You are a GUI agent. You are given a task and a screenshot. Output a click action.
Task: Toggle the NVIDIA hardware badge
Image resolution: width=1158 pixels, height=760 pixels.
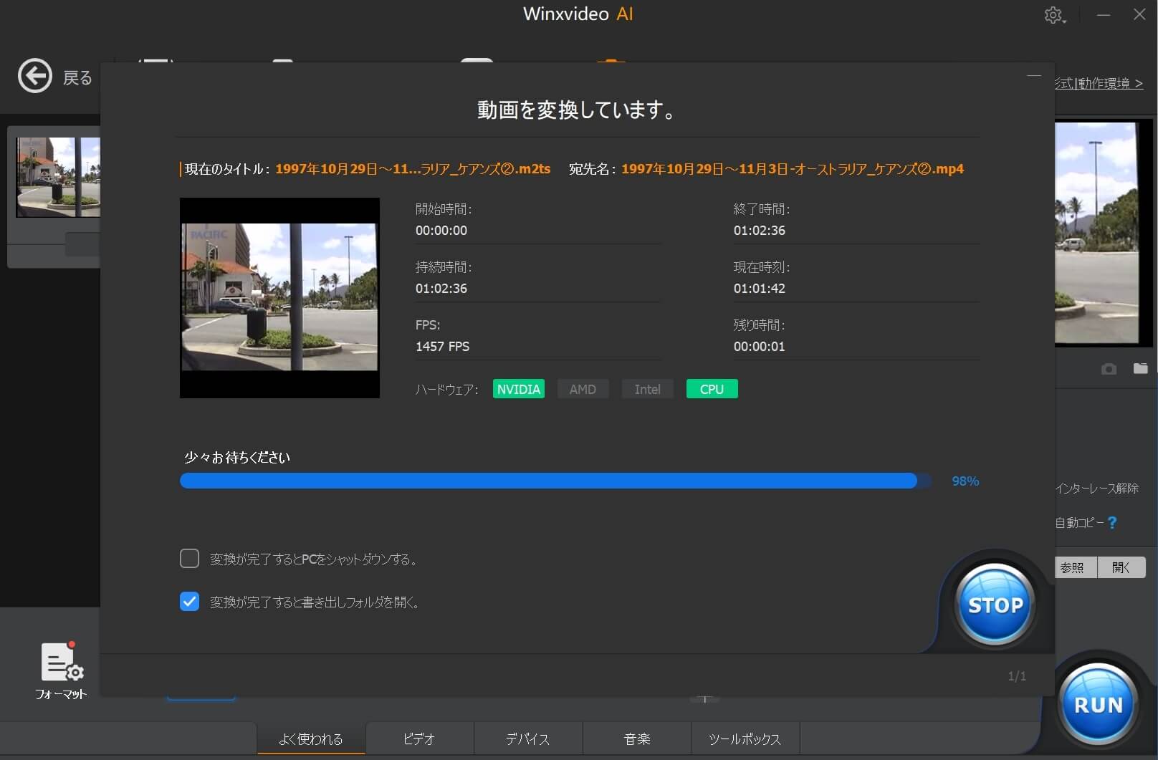(519, 389)
